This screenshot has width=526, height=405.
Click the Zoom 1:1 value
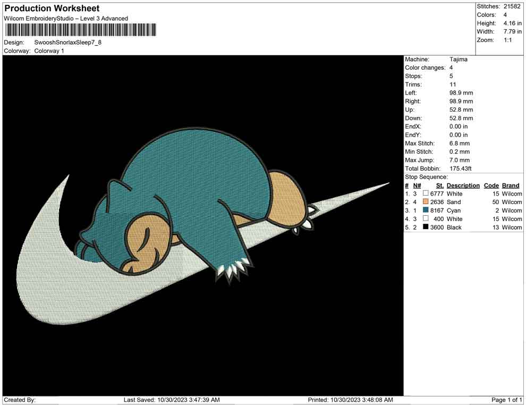click(x=507, y=40)
